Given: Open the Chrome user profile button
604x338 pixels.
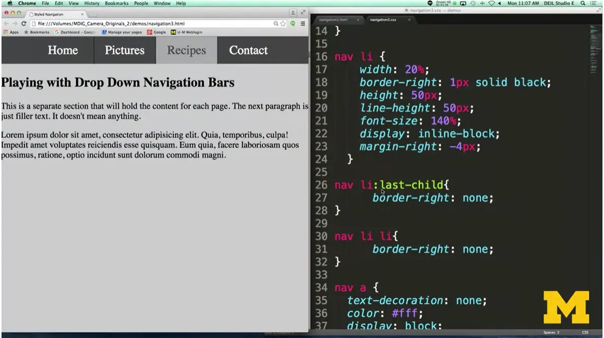Looking at the screenshot, I should point(293,13).
